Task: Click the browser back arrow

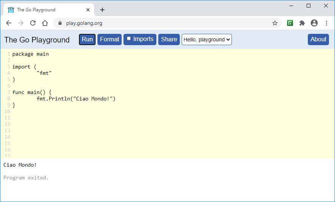Action: (9, 23)
